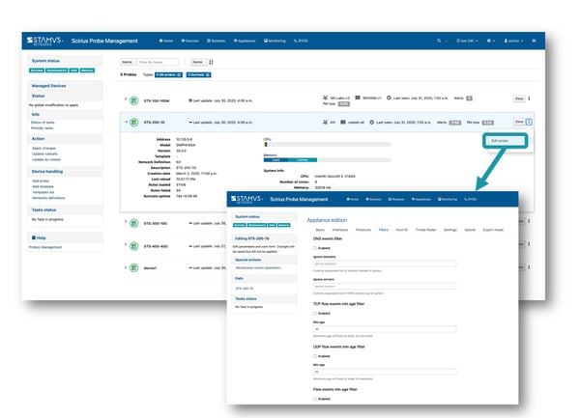Switch to Threat Radar tab in Appliance edition

coord(425,230)
